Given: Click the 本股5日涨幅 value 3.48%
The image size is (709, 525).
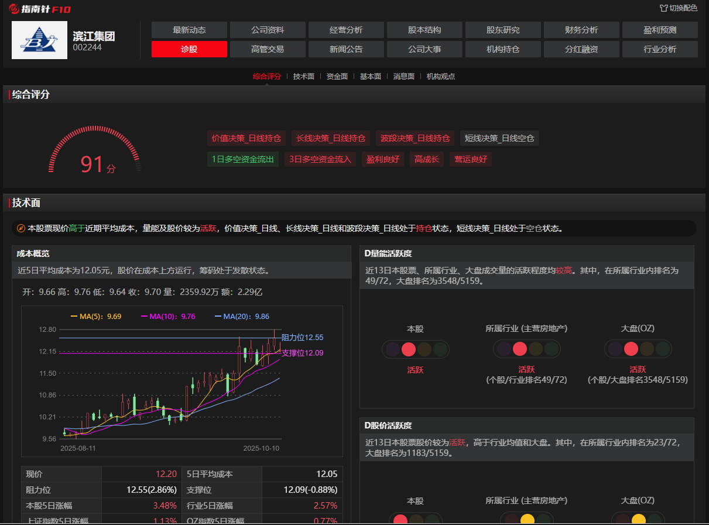Looking at the screenshot, I should click(165, 506).
